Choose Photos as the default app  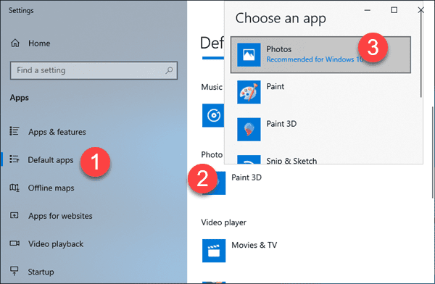[x=320, y=54]
